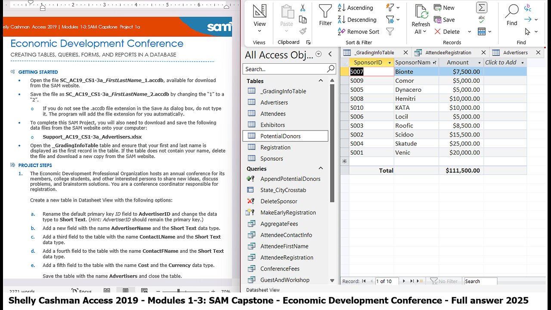Close the AttendeeRegistration tab
Viewport: 551px width, 310px height.
point(483,53)
